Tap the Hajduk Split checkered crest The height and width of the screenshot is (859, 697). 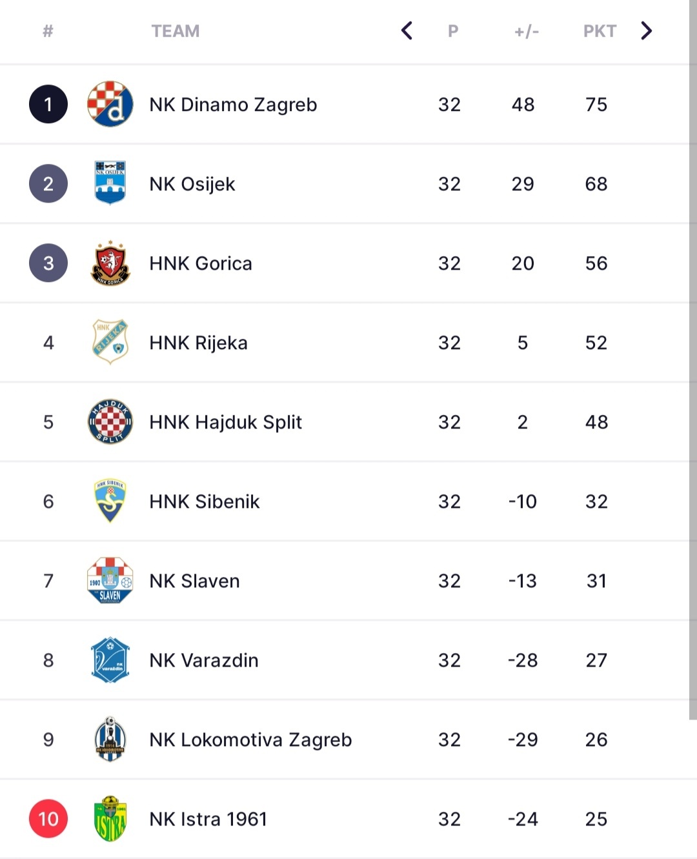[x=110, y=421]
